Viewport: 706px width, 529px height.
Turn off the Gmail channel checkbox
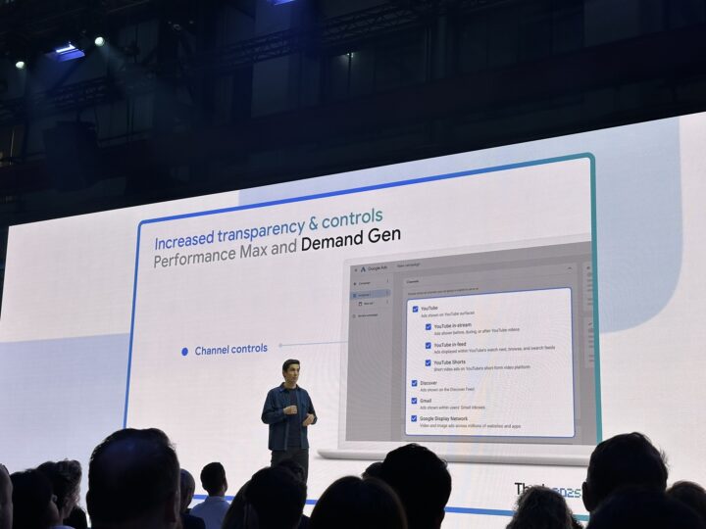click(x=414, y=401)
